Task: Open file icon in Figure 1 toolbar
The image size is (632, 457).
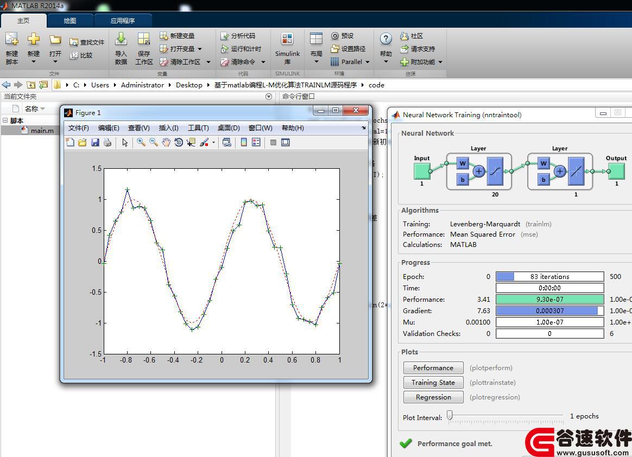Action: [x=83, y=142]
